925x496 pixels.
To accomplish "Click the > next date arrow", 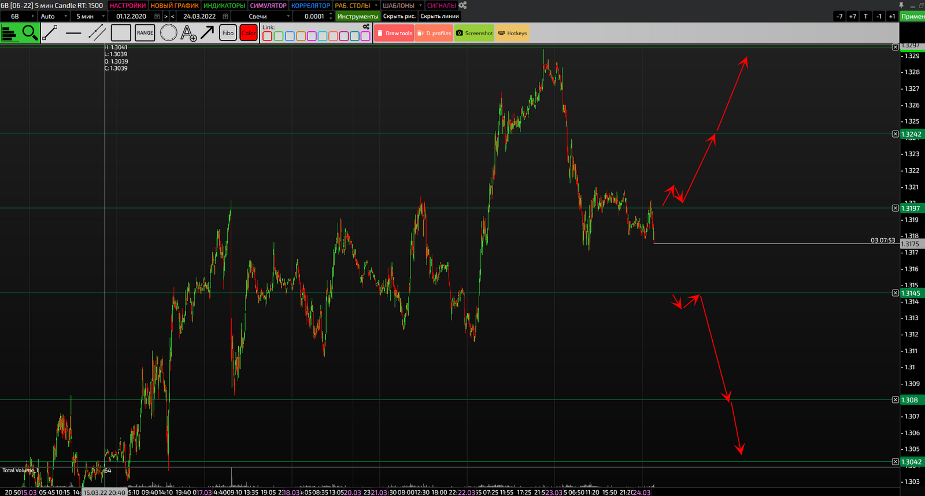I will (x=166, y=16).
